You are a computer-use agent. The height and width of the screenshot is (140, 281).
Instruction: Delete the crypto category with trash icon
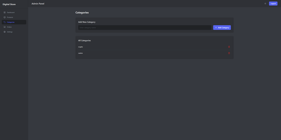[229, 47]
